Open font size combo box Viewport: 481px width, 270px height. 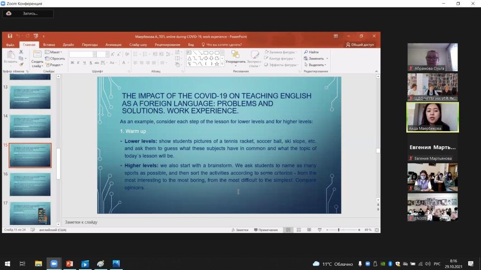[103, 54]
